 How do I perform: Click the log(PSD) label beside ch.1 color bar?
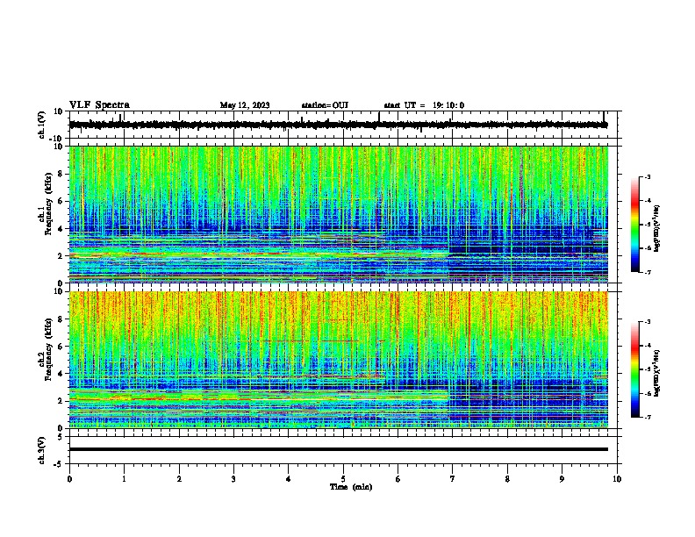657,229
